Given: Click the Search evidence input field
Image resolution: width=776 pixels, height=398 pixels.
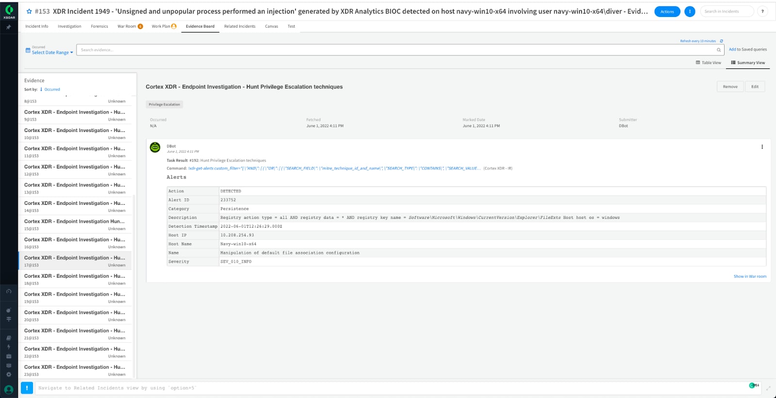Looking at the screenshot, I should coord(400,50).
